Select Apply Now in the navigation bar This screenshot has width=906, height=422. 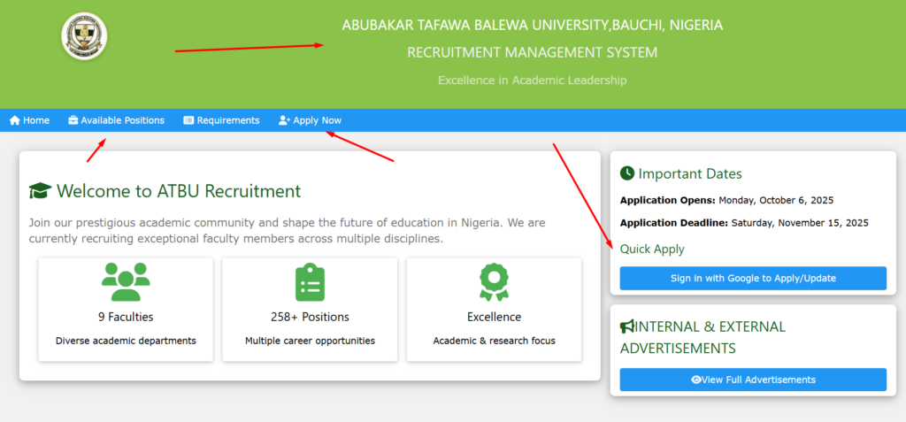310,121
